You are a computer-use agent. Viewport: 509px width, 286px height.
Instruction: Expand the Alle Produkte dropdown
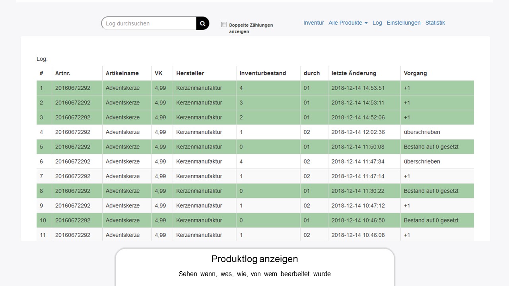(x=348, y=23)
